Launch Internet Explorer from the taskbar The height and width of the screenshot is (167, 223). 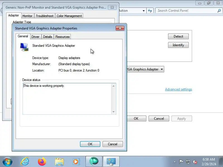25,162
